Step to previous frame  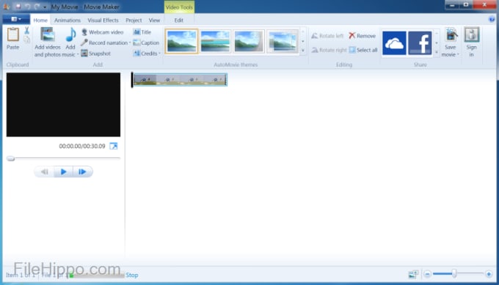(44, 171)
